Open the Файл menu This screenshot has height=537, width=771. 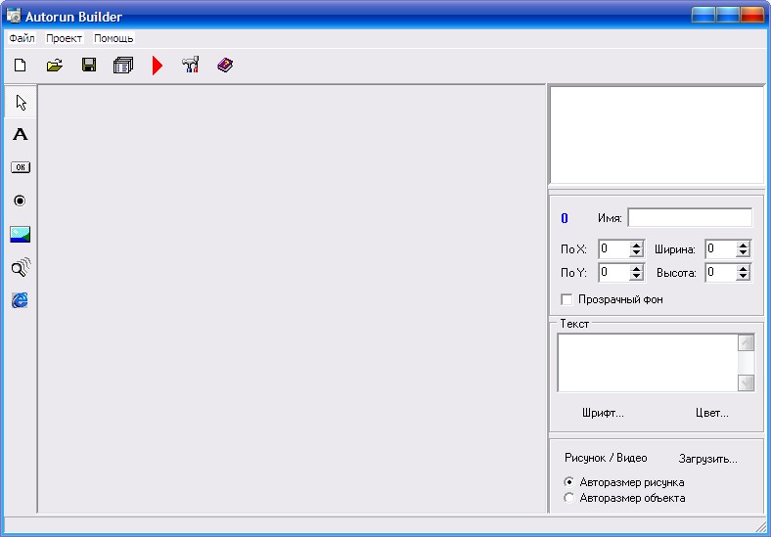[22, 38]
